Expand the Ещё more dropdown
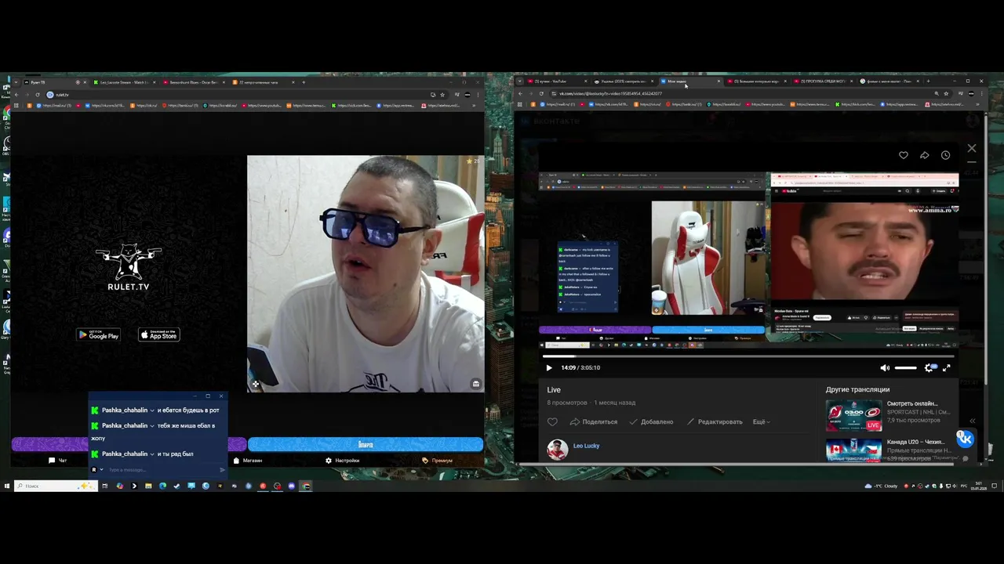 point(761,421)
